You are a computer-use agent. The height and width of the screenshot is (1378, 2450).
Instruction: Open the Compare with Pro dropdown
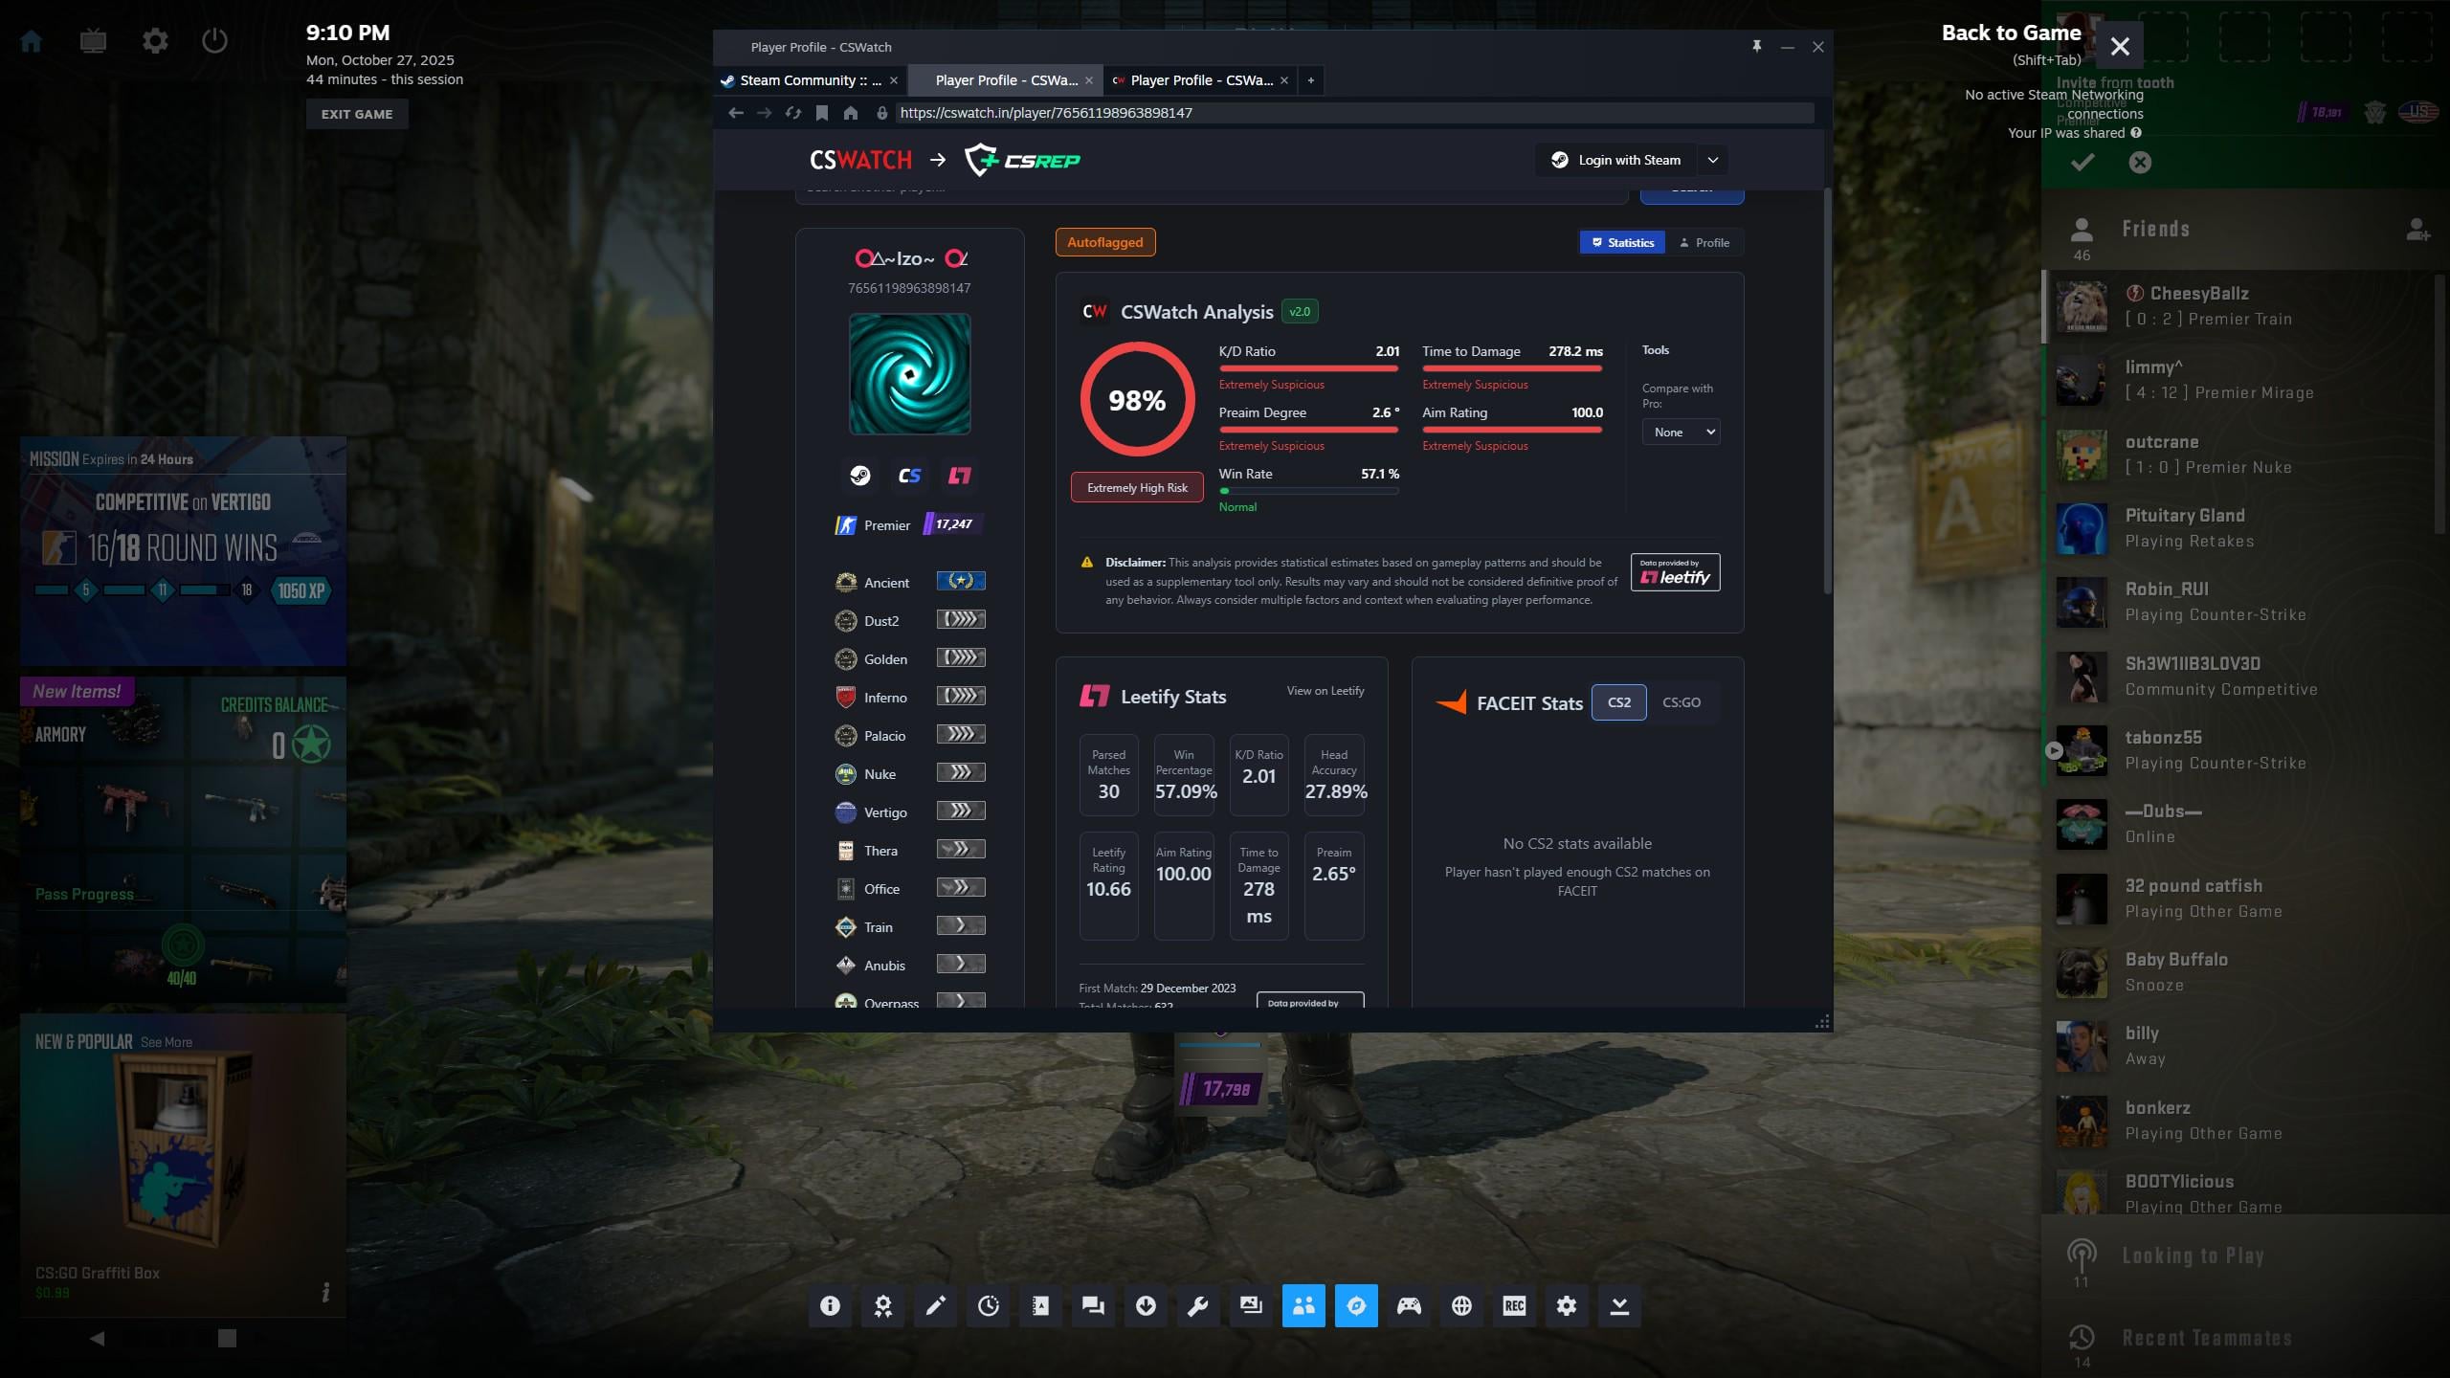tap(1682, 433)
